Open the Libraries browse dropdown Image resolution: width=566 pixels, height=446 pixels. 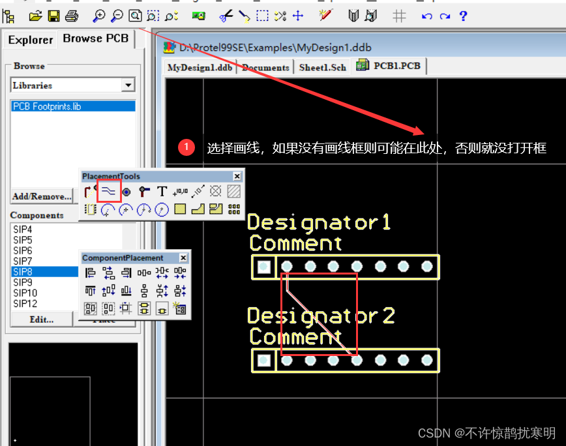point(128,85)
